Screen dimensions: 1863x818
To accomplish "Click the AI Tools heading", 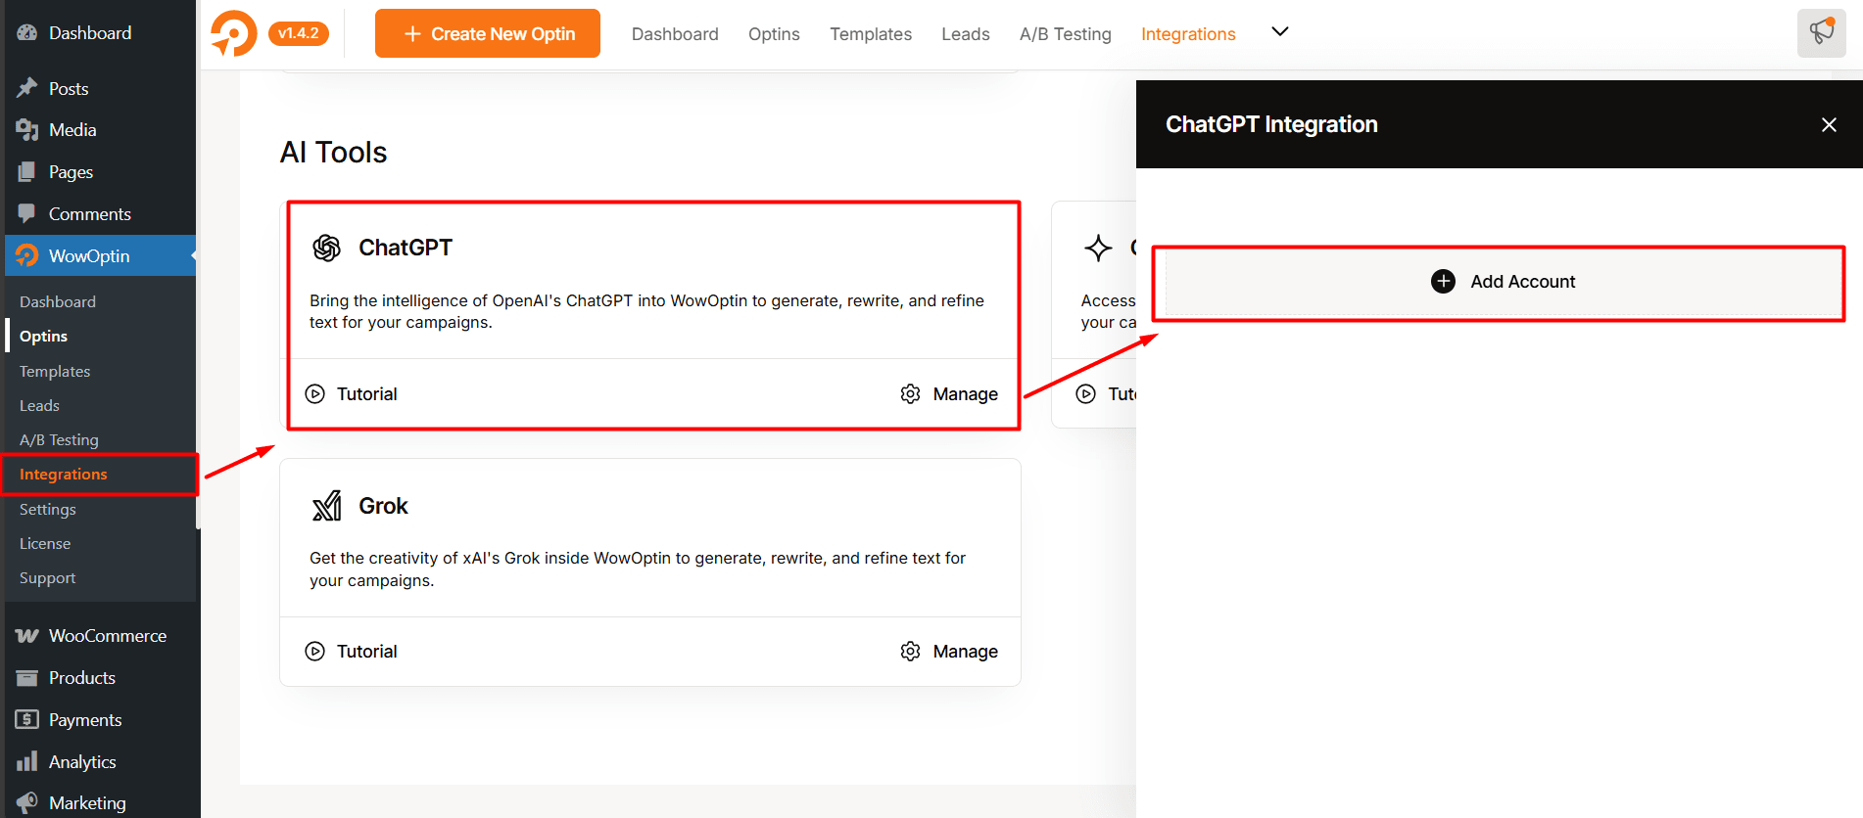I will coord(333,153).
